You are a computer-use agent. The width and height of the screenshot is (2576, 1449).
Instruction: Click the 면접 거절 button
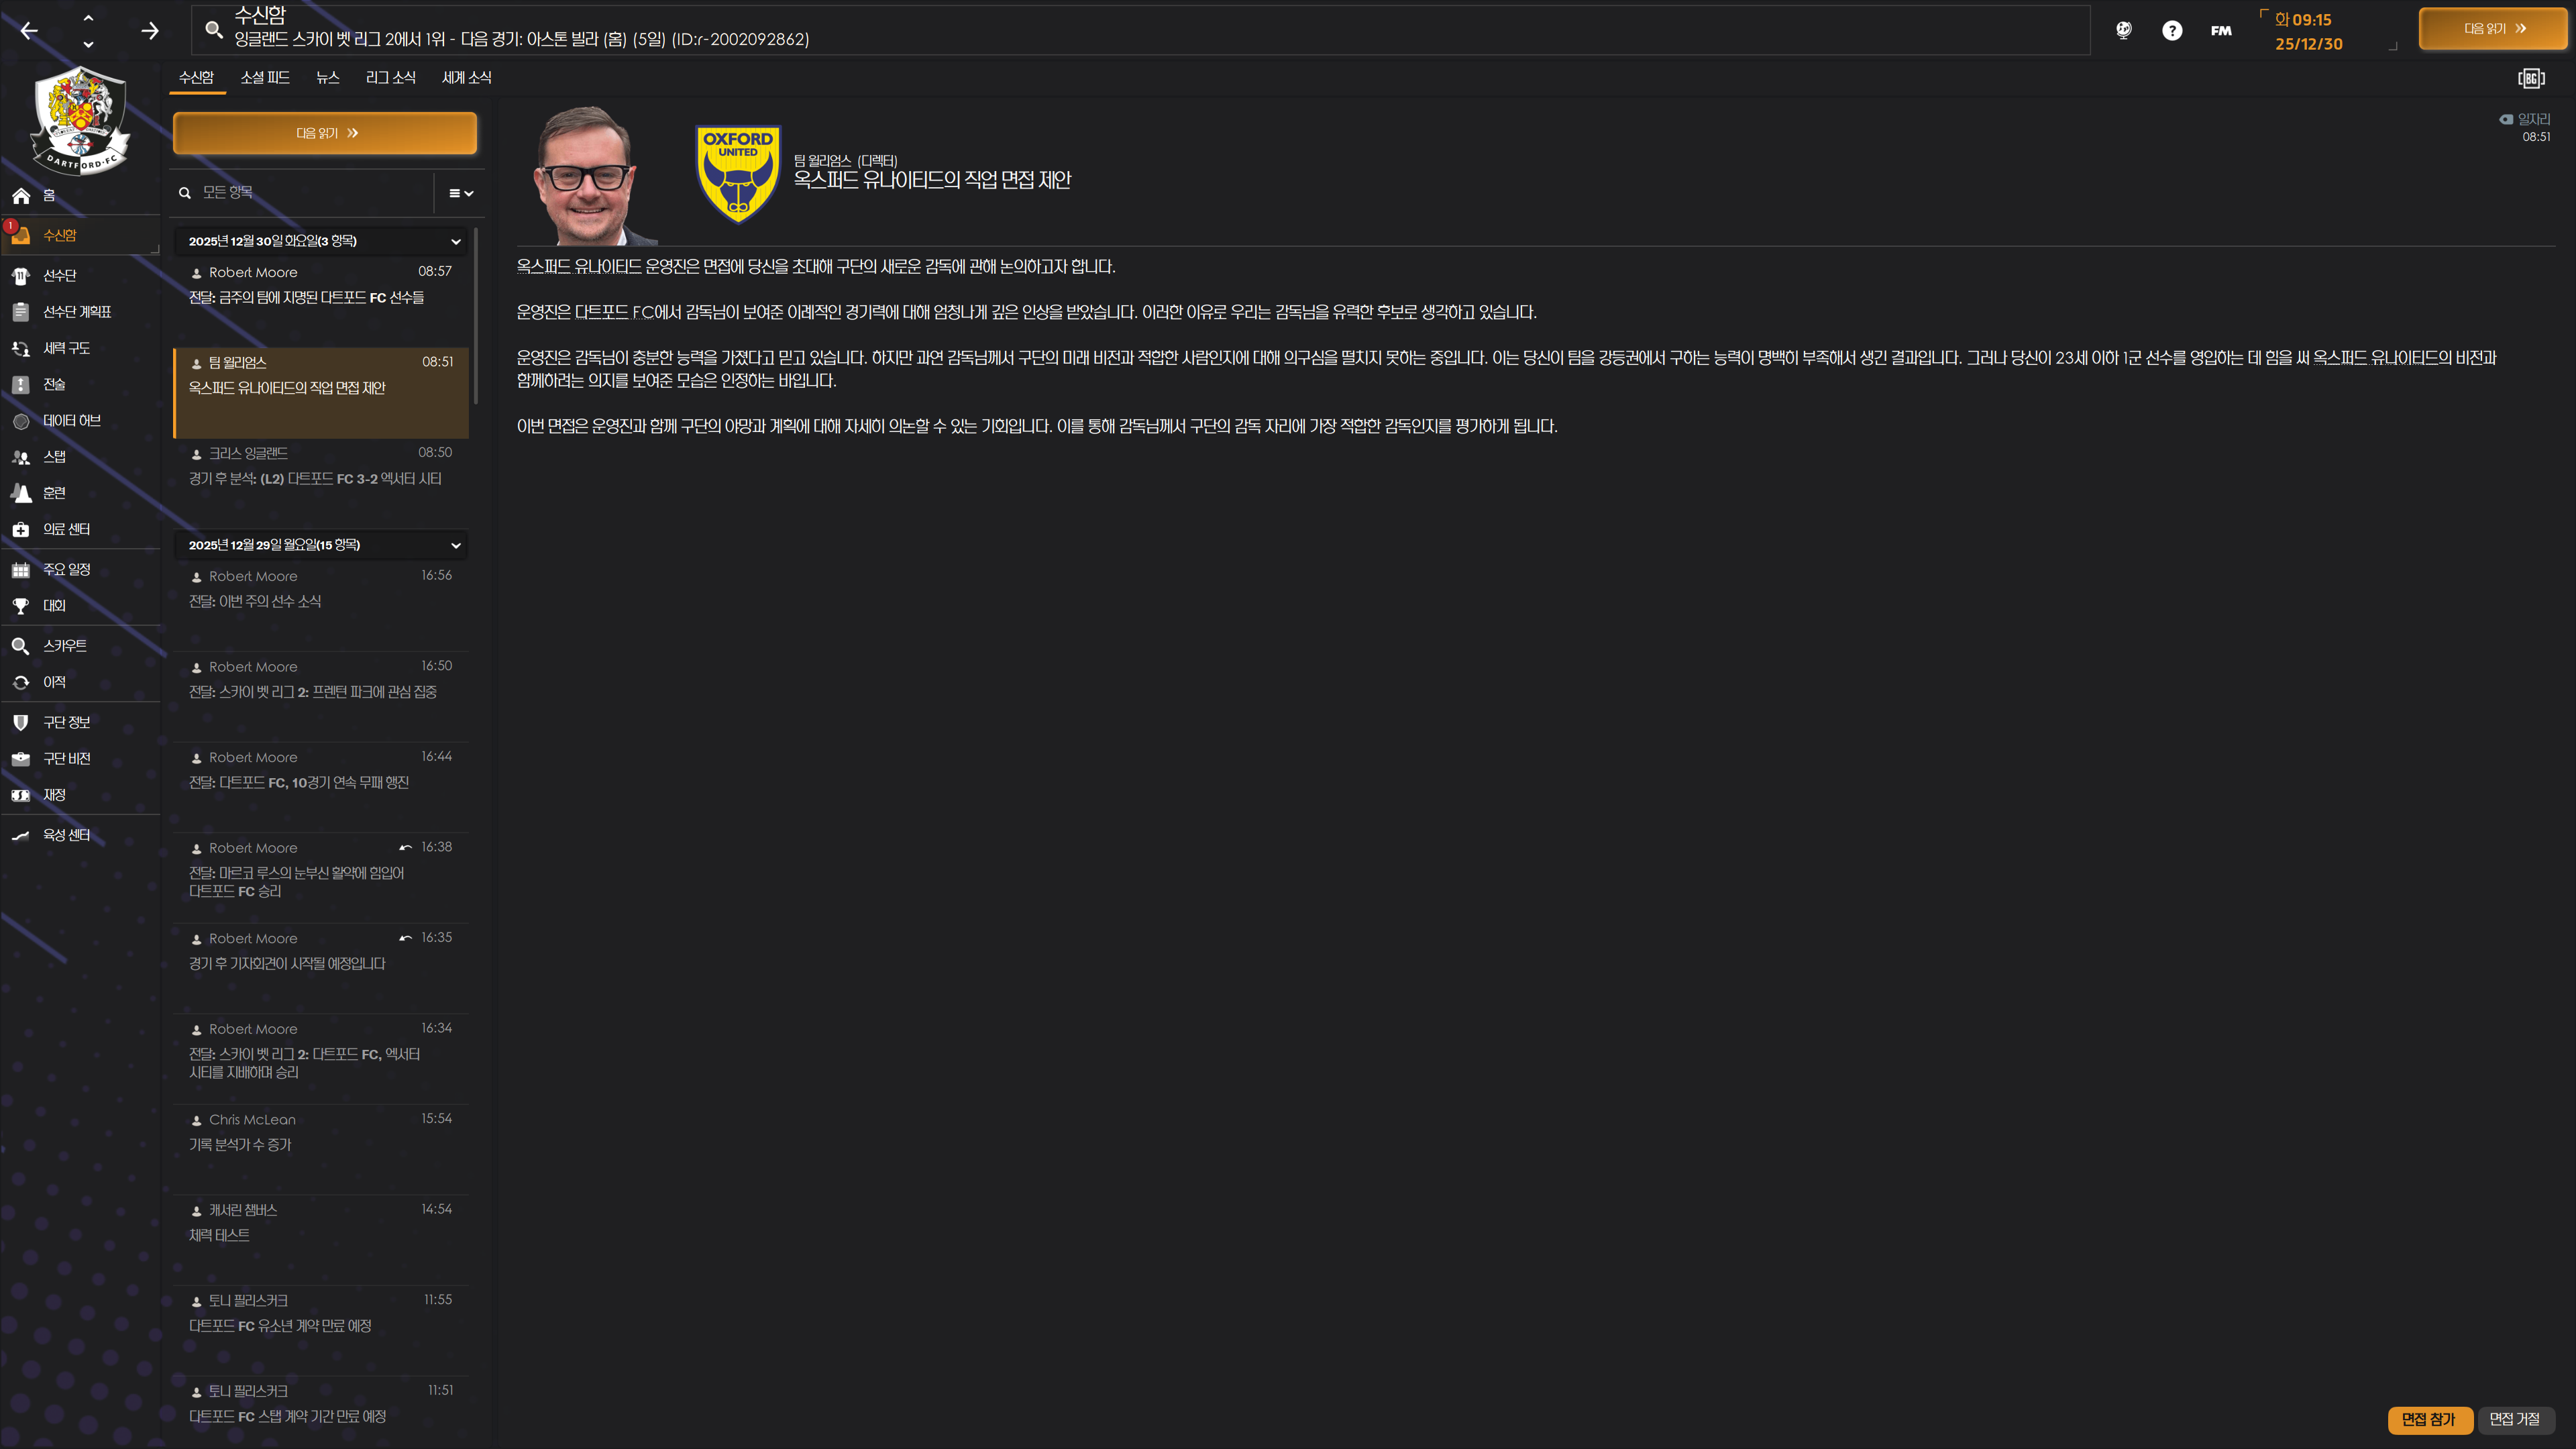pyautogui.click(x=2515, y=1419)
